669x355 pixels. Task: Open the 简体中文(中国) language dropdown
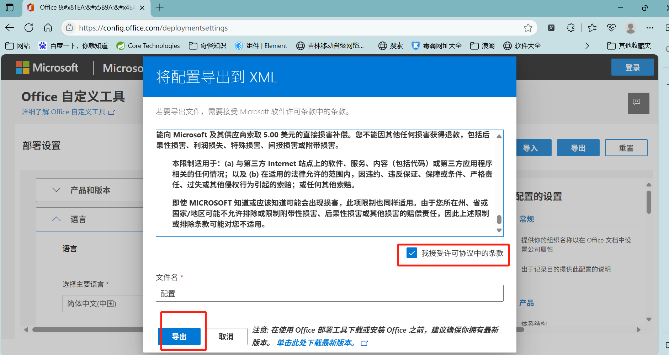point(103,304)
